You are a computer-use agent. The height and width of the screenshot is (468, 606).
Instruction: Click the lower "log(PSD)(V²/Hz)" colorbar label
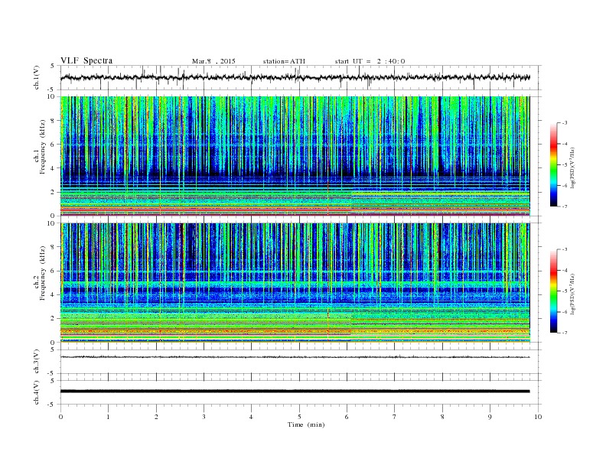573,294
